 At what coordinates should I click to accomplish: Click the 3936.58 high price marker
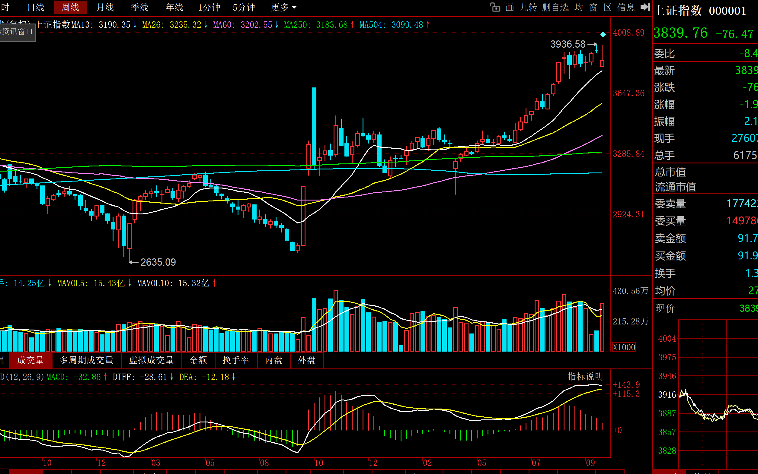[568, 44]
